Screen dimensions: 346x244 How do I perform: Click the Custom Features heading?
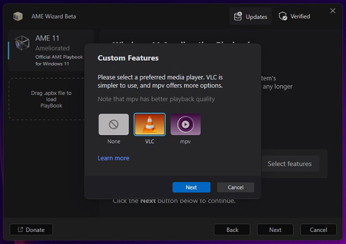tap(128, 58)
